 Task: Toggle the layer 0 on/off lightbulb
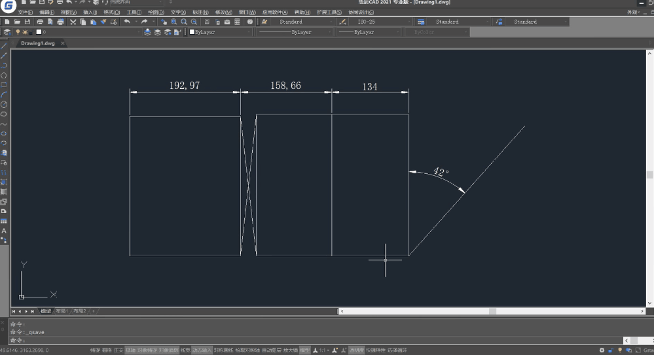coord(18,32)
